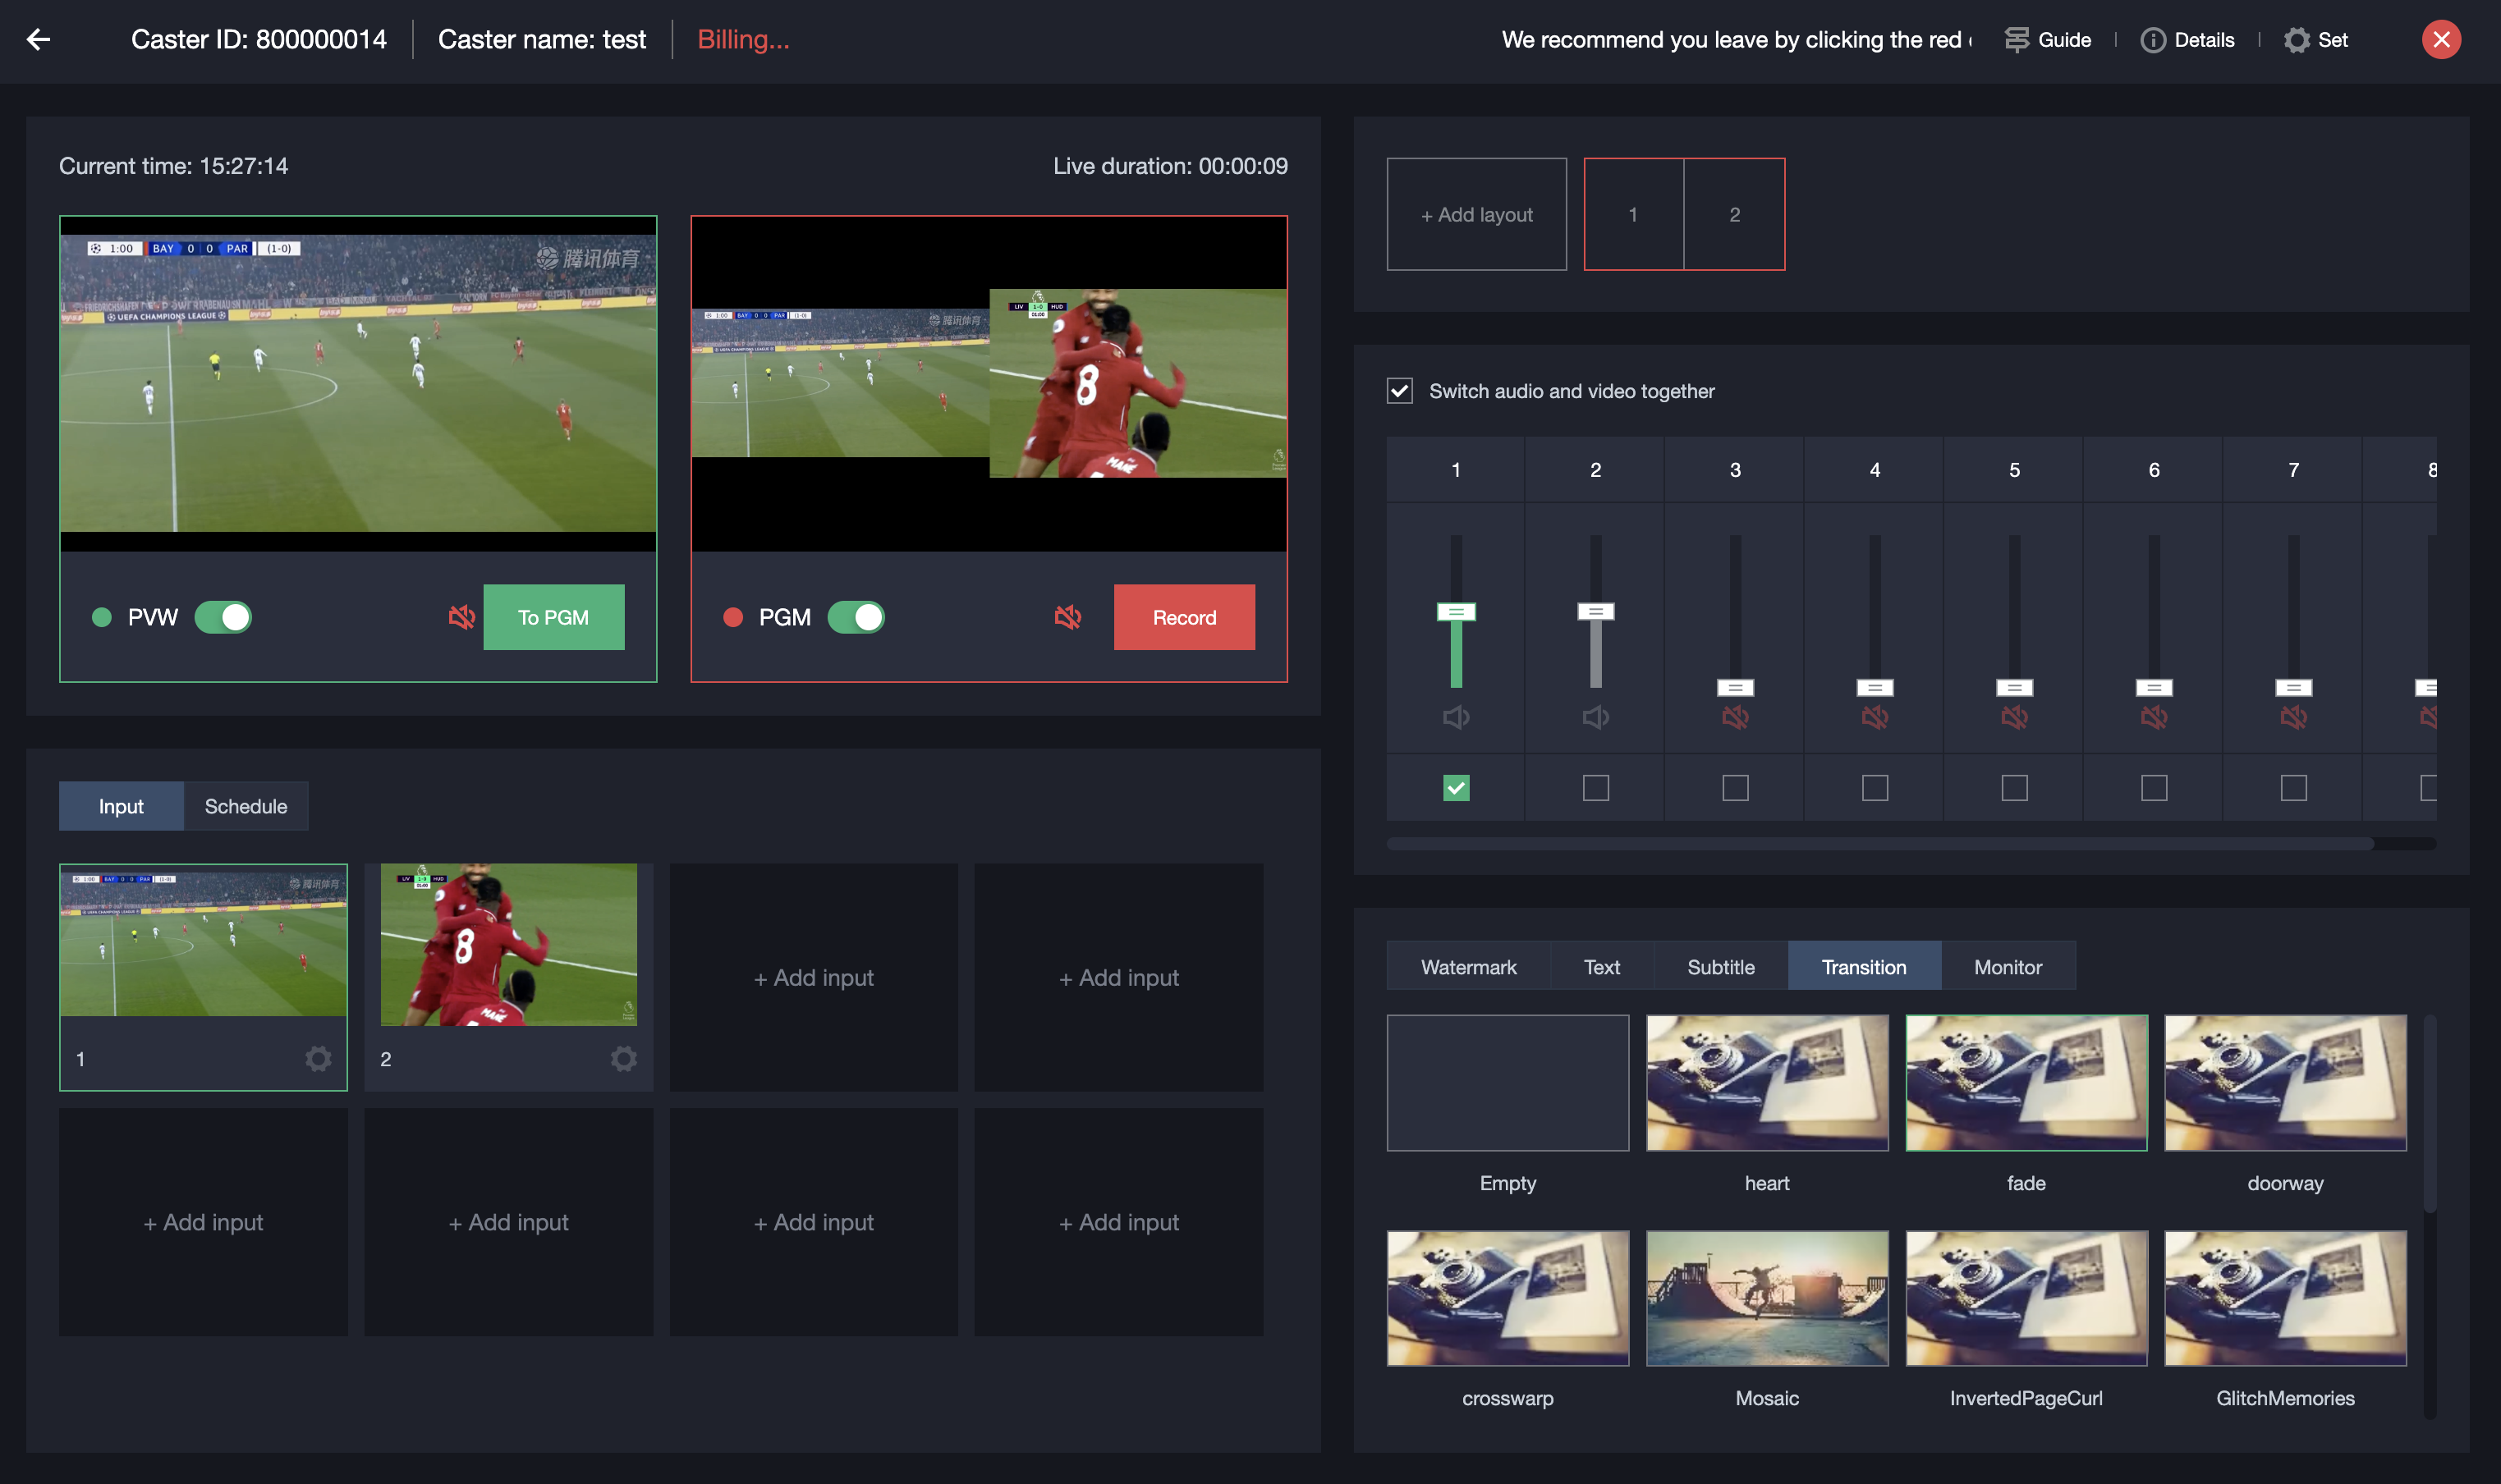Open the Set gear icon
The image size is (2501, 1484).
point(2297,40)
